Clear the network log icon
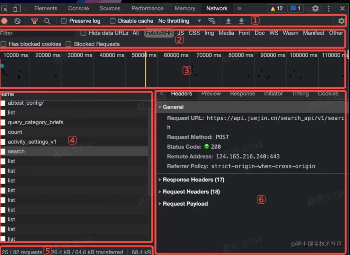Viewport: 350px width, 255px height. coord(17,21)
